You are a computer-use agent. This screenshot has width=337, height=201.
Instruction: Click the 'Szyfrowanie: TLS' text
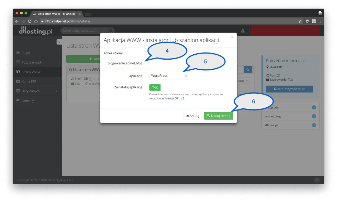281,79
